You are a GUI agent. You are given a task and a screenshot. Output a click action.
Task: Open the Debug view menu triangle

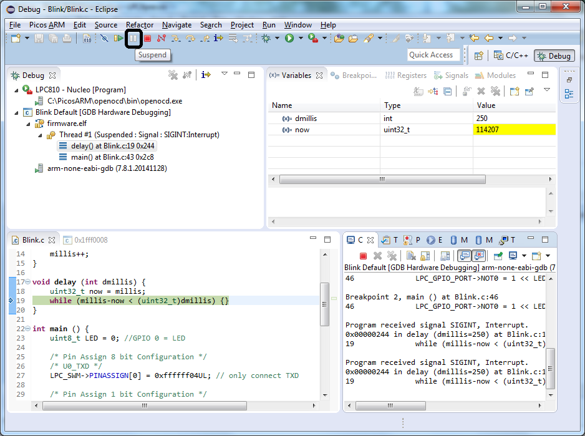tap(225, 74)
